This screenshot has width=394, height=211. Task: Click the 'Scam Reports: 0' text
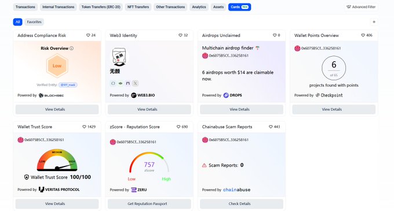coord(226,165)
